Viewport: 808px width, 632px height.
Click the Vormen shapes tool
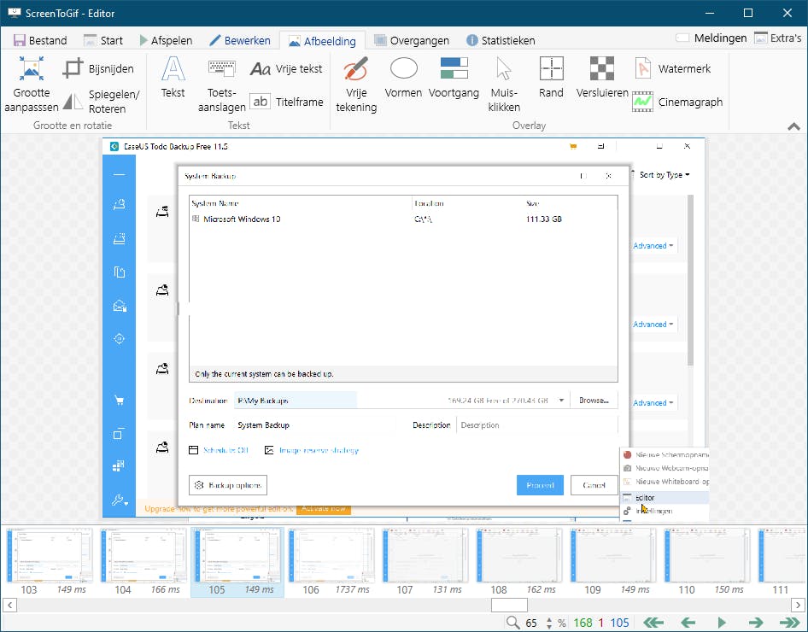click(403, 78)
